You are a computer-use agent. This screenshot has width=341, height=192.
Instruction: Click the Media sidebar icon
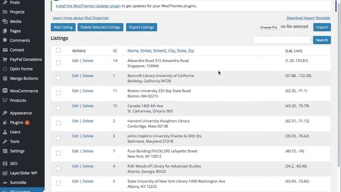5,21
